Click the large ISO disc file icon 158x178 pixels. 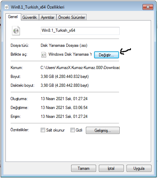(16, 31)
